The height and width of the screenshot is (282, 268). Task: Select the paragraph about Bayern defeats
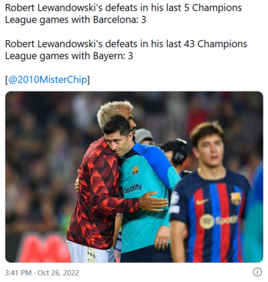(126, 49)
